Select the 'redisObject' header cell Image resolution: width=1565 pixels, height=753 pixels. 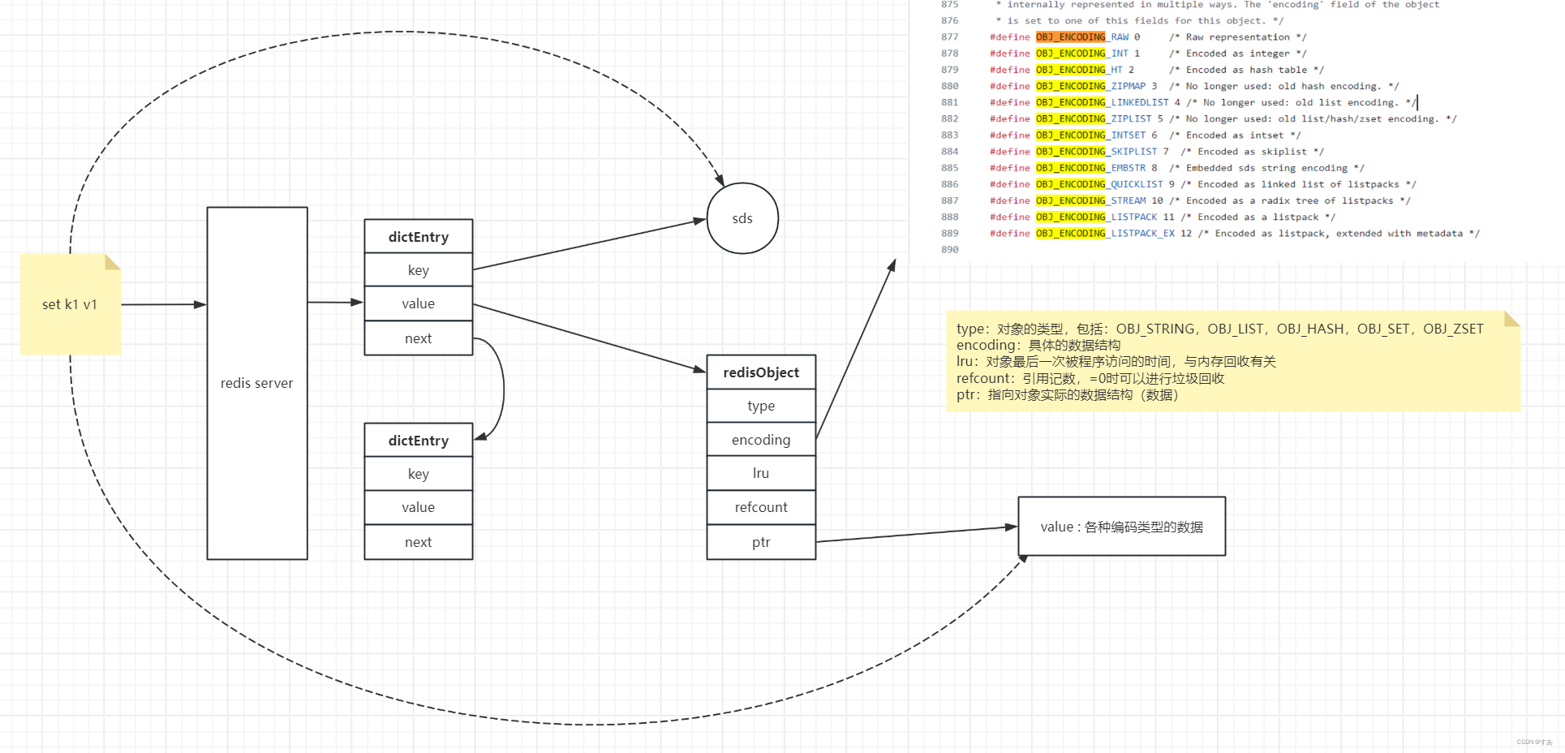[760, 372]
